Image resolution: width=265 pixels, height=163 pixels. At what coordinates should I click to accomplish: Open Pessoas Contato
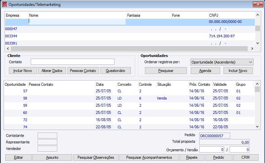coord(83,70)
